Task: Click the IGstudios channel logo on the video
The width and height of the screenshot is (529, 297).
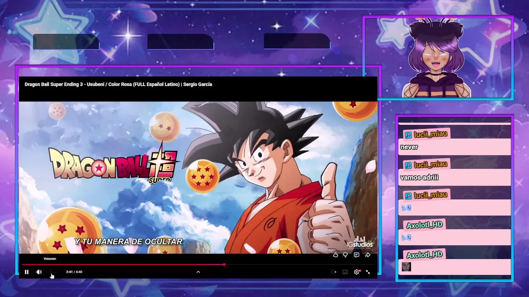Action: 360,242
